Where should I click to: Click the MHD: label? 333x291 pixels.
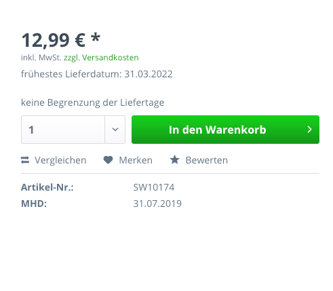click(x=34, y=203)
